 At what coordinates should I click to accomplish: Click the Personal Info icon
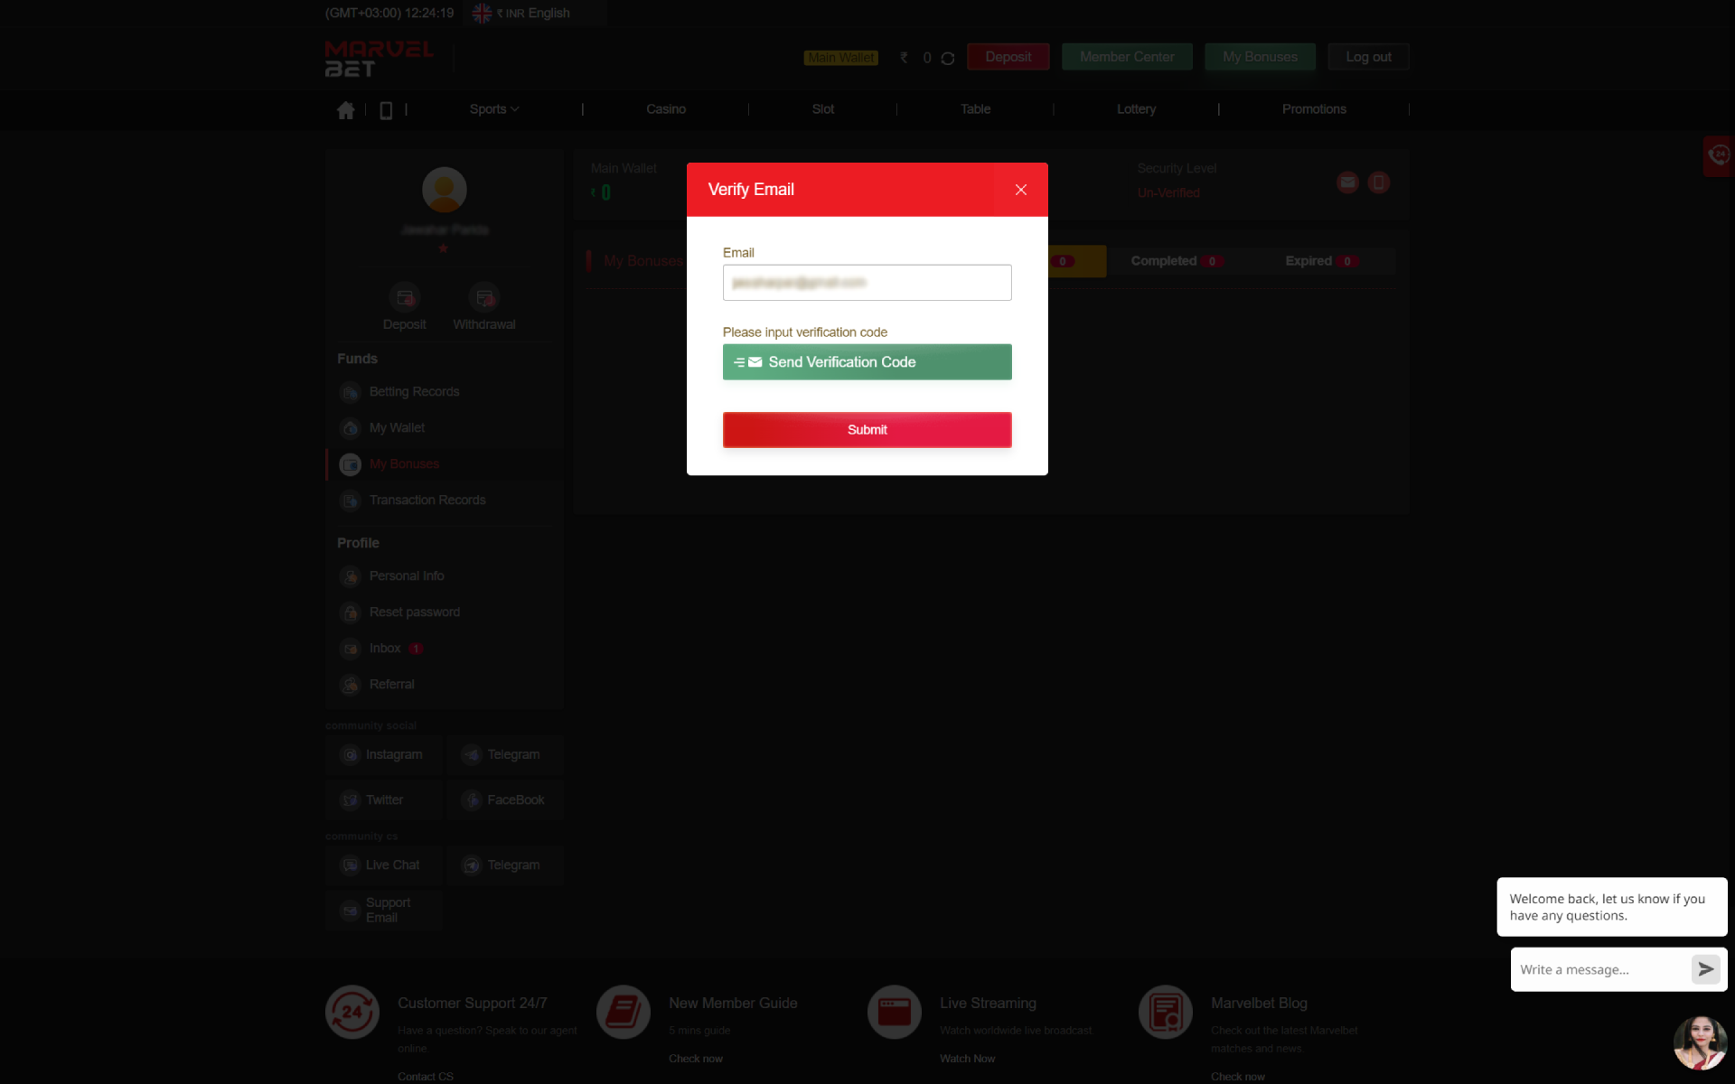point(350,575)
